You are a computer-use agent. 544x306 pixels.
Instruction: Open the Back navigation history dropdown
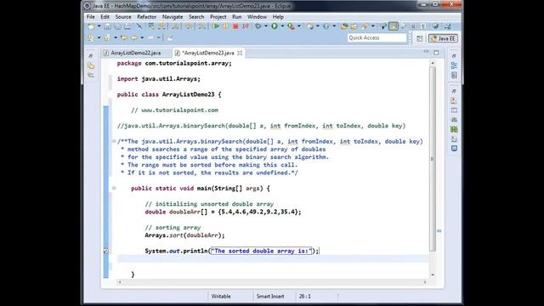[142, 37]
